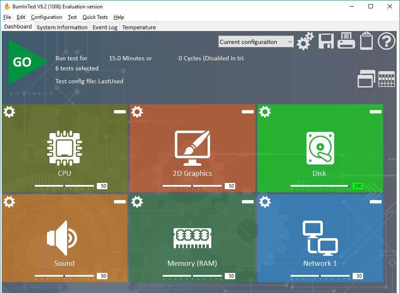Click the Sound tile duty cycle slider
This screenshot has height=293, width=400.
pos(64,276)
